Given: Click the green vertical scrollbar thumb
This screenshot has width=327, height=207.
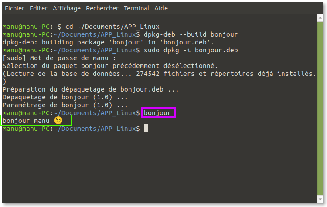Looking at the screenshot, I should tap(320, 109).
